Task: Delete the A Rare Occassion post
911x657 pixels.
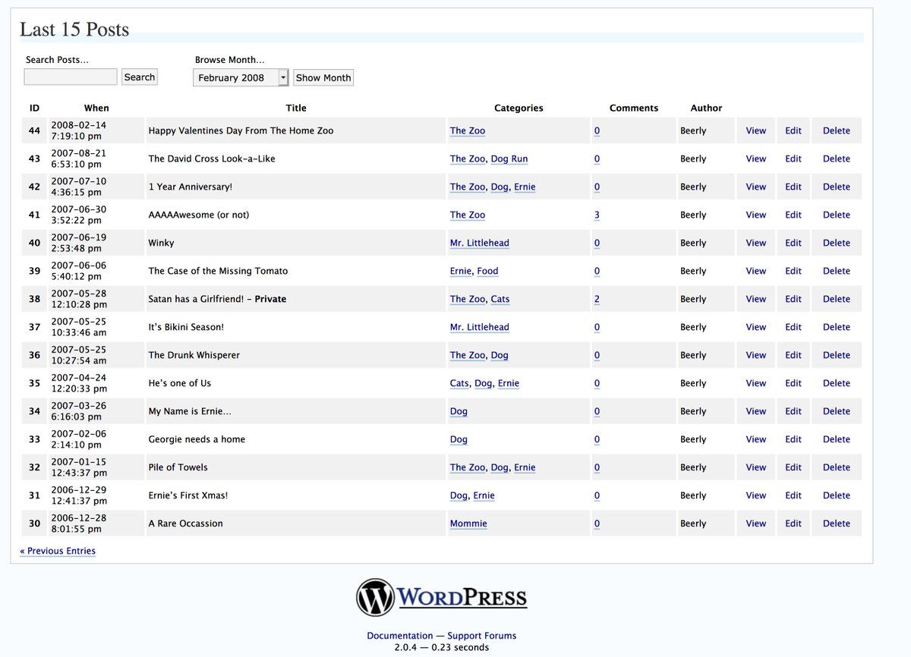Action: coord(836,523)
